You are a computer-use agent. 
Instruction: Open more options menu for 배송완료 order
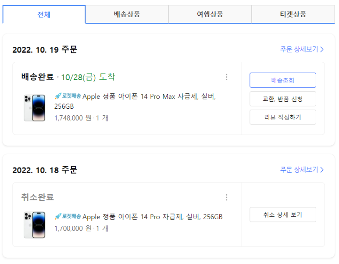[x=227, y=77]
